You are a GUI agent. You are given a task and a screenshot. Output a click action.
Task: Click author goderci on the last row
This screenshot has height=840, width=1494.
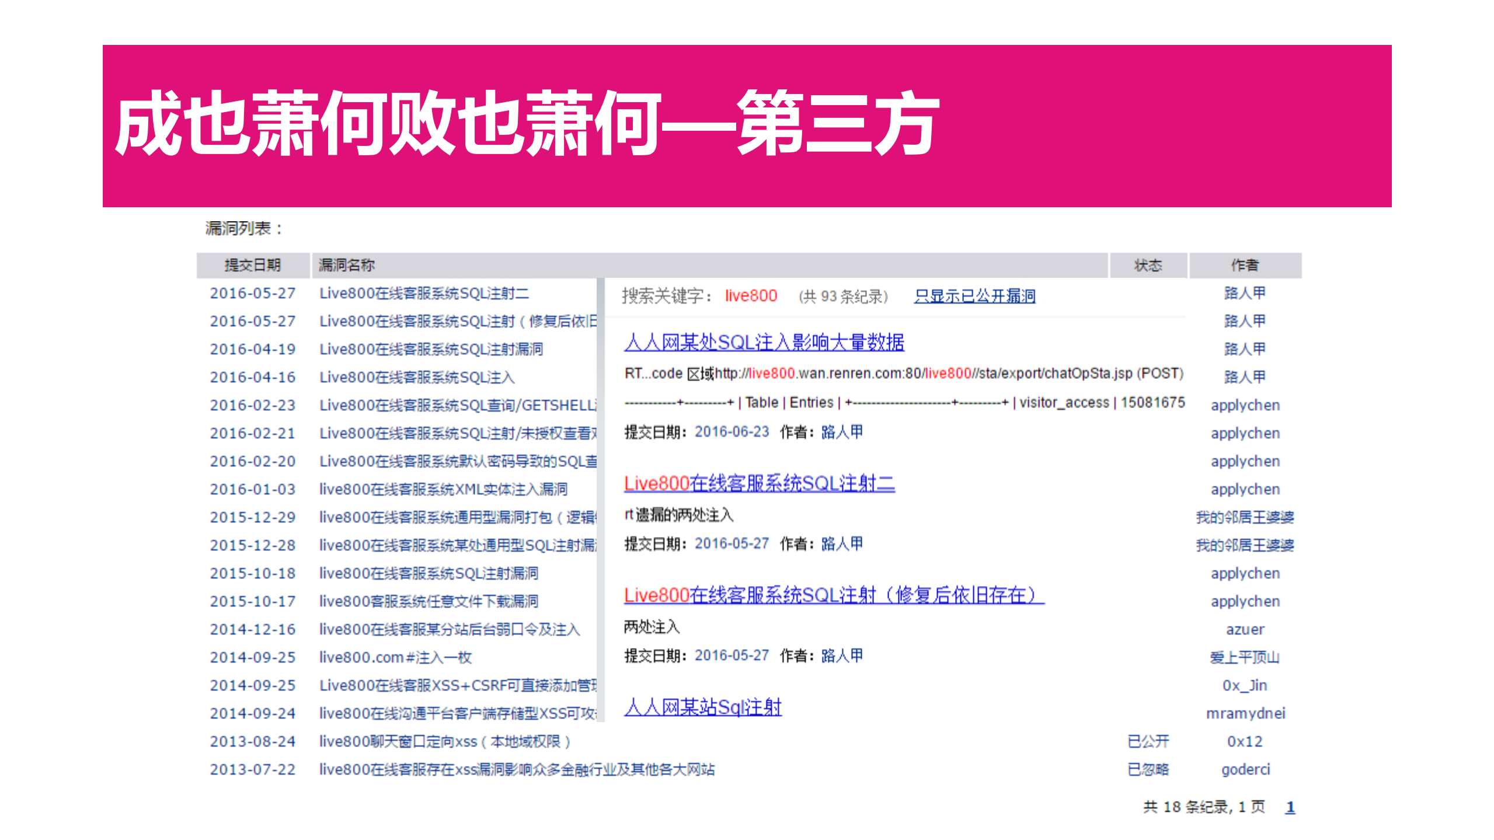[x=1245, y=769]
